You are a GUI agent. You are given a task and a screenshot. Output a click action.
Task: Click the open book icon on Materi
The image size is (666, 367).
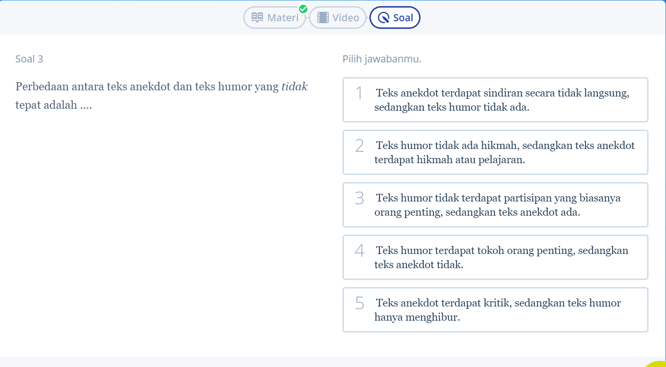click(257, 18)
